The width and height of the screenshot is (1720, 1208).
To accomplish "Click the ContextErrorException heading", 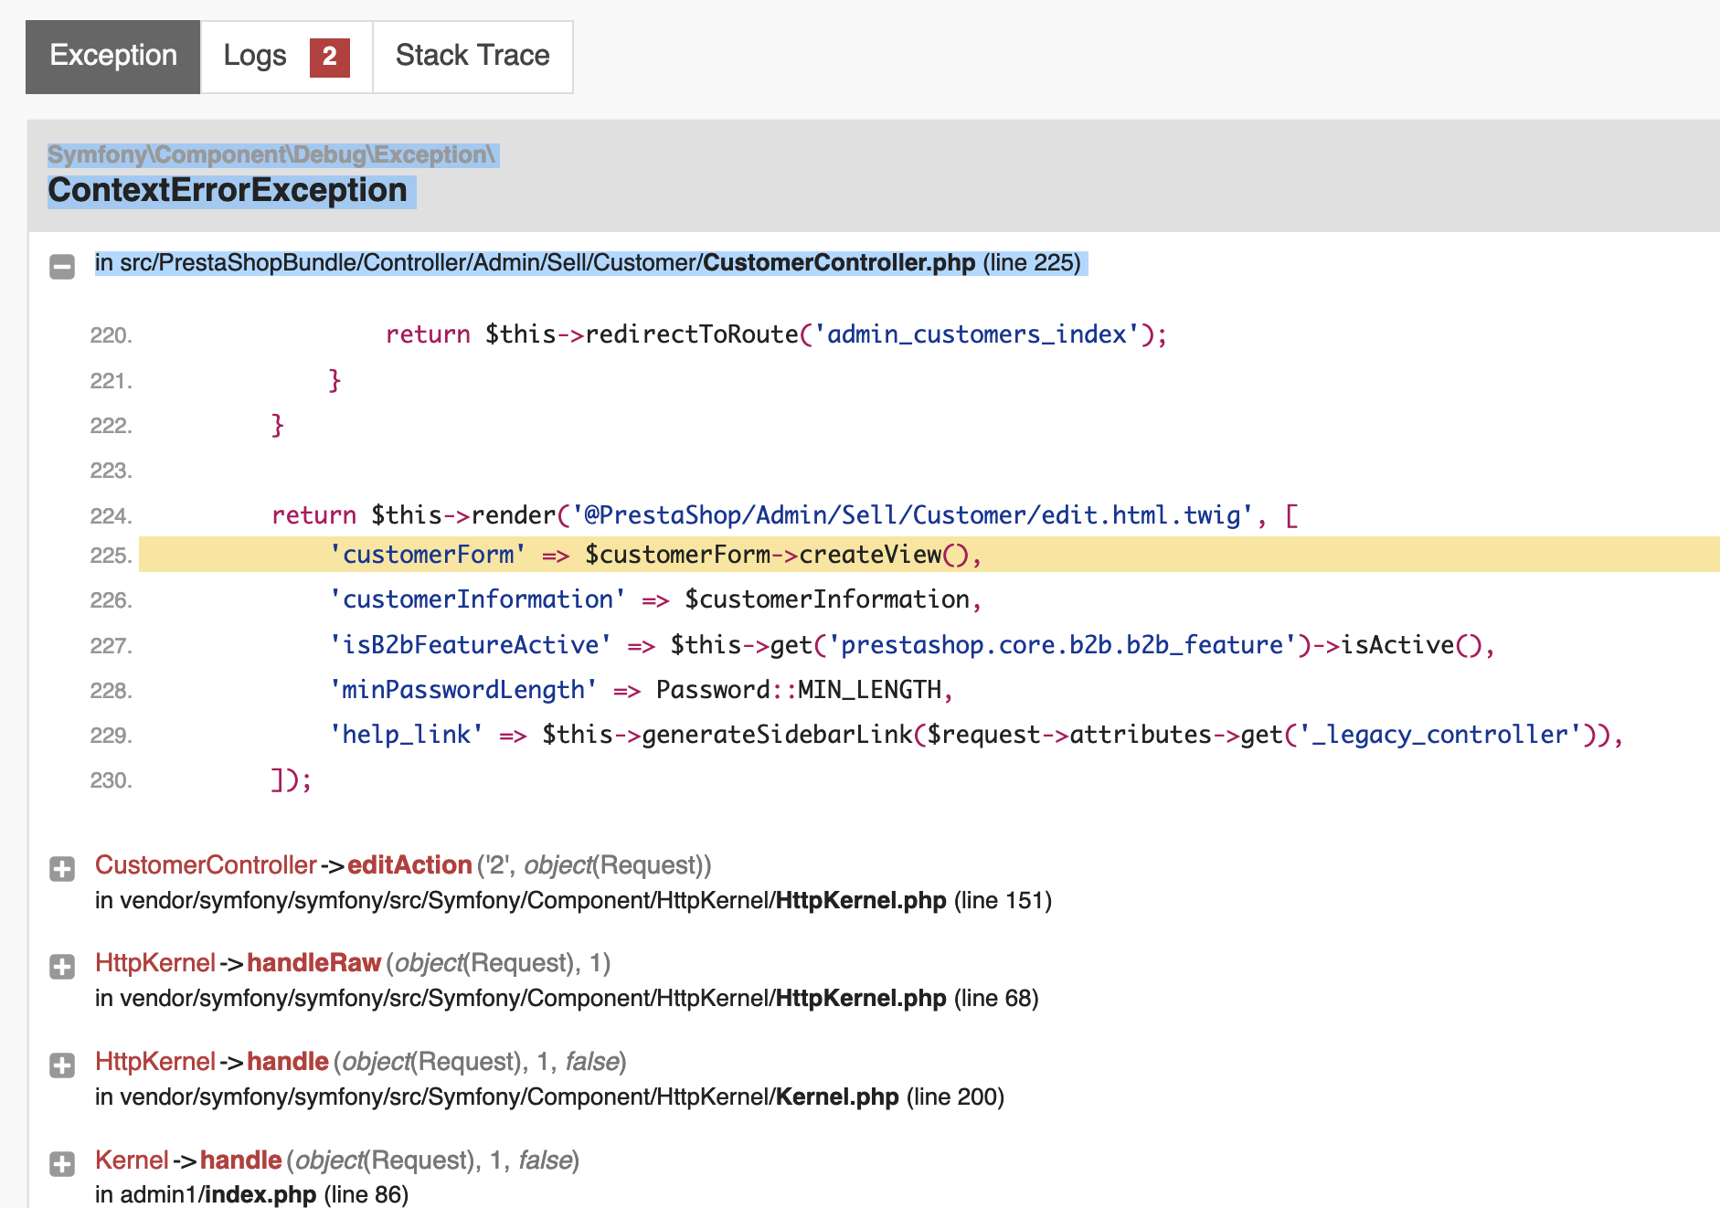I will tap(228, 190).
